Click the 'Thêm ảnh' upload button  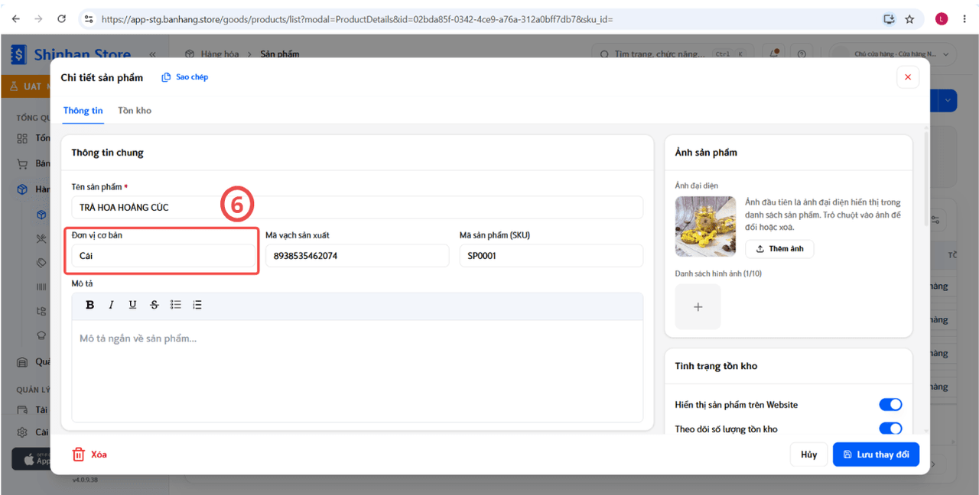779,249
